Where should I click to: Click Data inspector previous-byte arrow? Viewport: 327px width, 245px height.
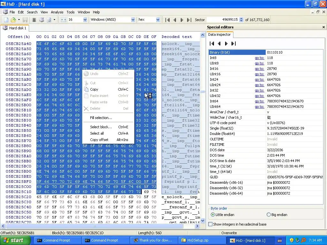pyautogui.click(x=219, y=43)
